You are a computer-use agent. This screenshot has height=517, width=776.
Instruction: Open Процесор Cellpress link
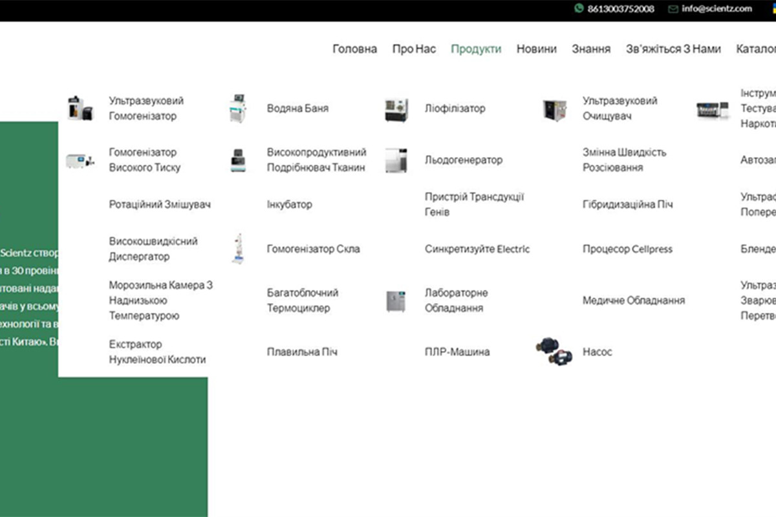[x=627, y=249]
